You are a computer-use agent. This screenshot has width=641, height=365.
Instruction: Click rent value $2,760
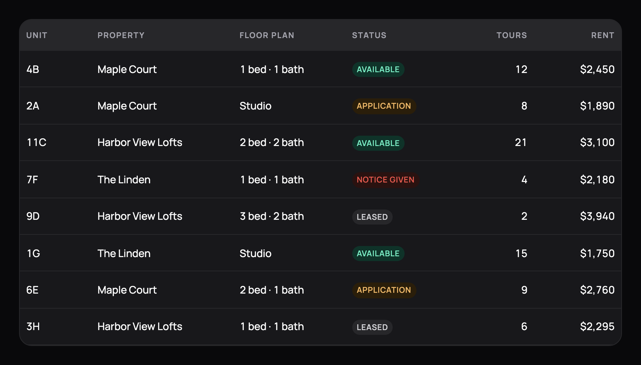pyautogui.click(x=597, y=290)
